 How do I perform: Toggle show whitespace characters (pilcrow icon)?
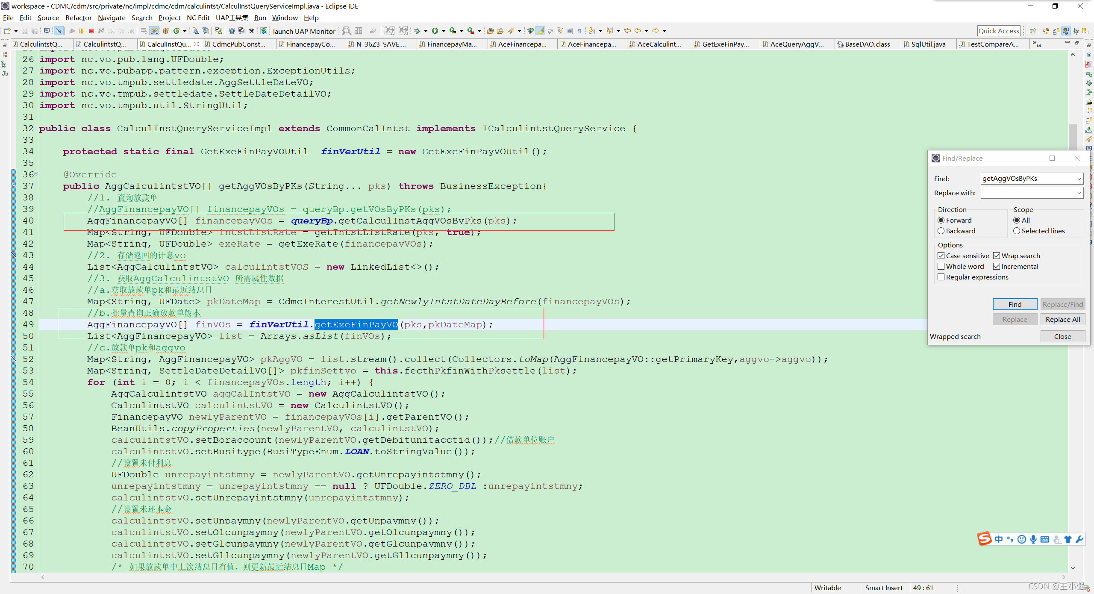pos(579,31)
